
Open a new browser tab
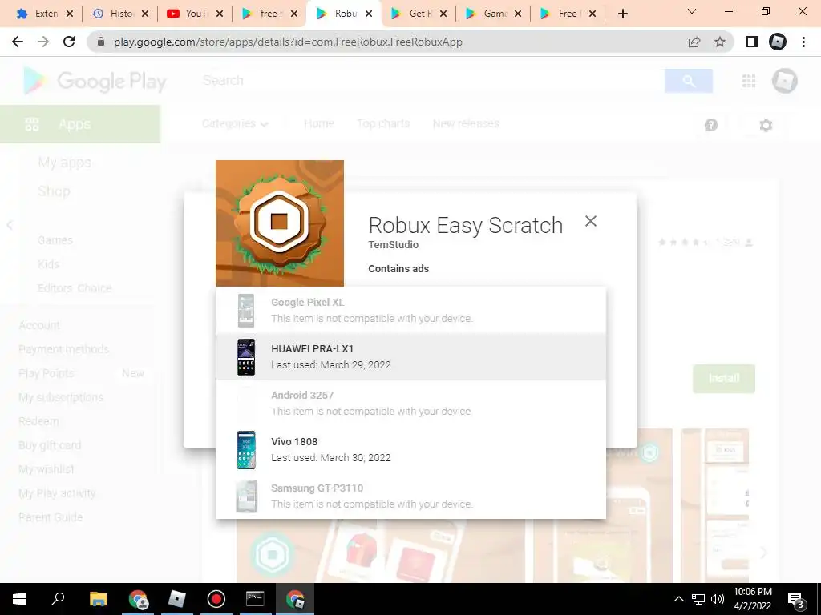click(x=622, y=14)
